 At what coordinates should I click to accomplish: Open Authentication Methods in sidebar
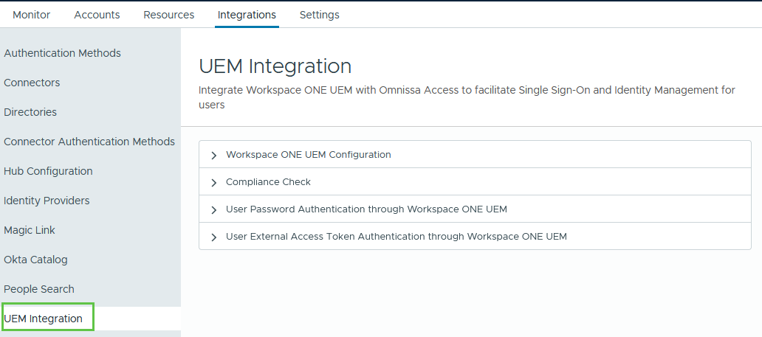62,53
